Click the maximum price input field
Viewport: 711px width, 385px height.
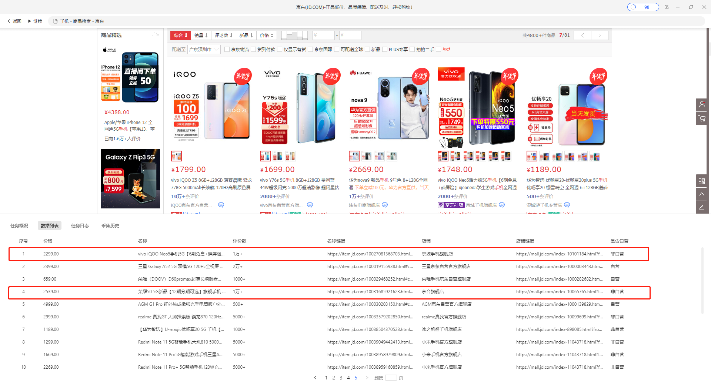pos(350,35)
